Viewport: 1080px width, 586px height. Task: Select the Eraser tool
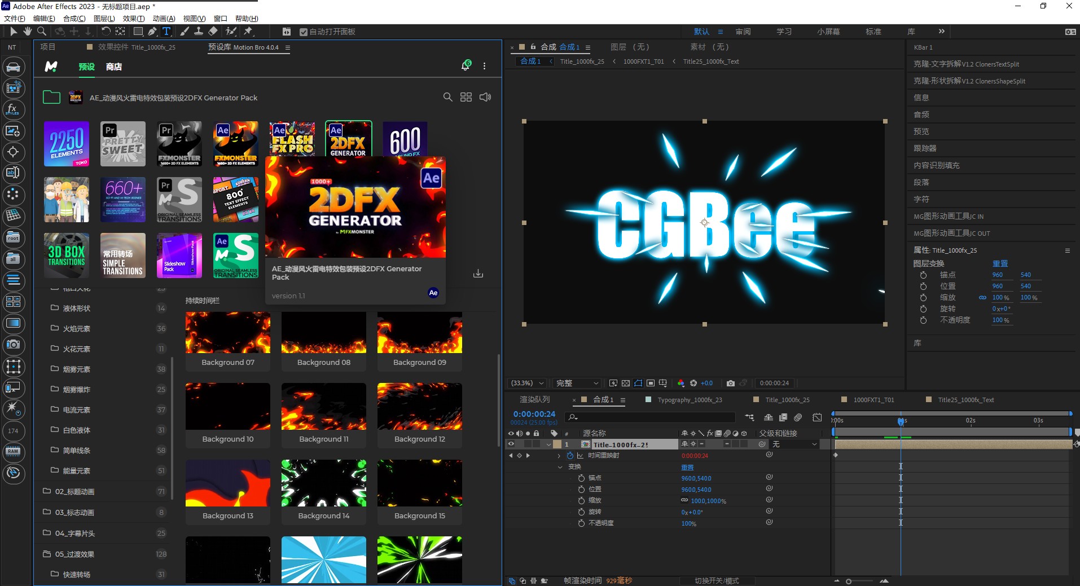click(x=213, y=32)
